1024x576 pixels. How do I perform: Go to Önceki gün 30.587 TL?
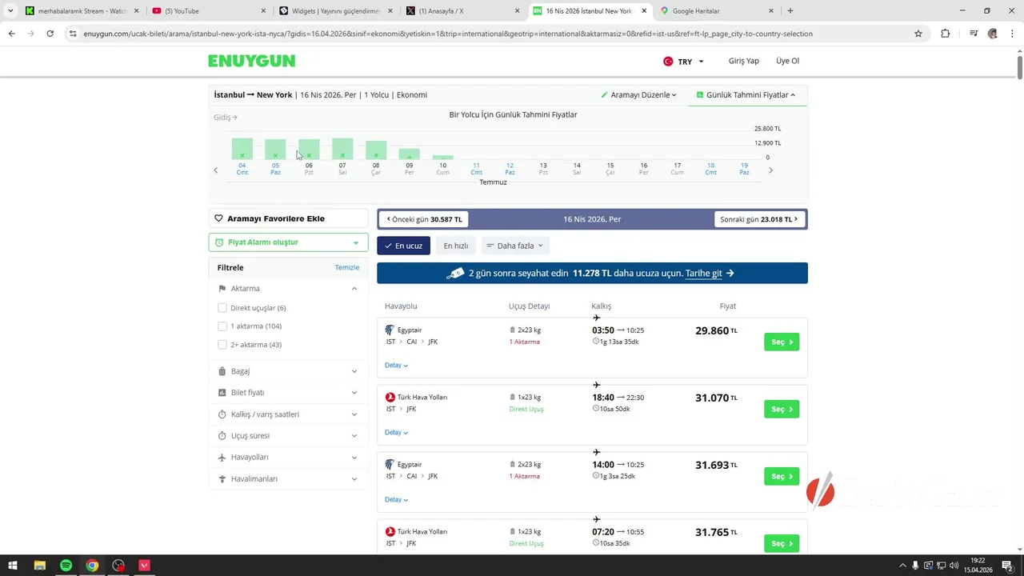pyautogui.click(x=424, y=219)
